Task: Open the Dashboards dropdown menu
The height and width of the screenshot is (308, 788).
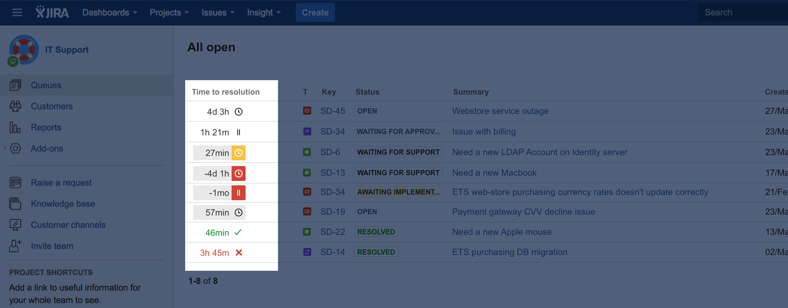Action: click(x=109, y=13)
